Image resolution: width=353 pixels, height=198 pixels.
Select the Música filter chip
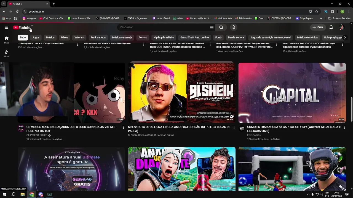point(50,37)
